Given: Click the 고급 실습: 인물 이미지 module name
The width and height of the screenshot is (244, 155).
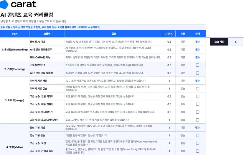Looking at the screenshot, I should [42, 96].
